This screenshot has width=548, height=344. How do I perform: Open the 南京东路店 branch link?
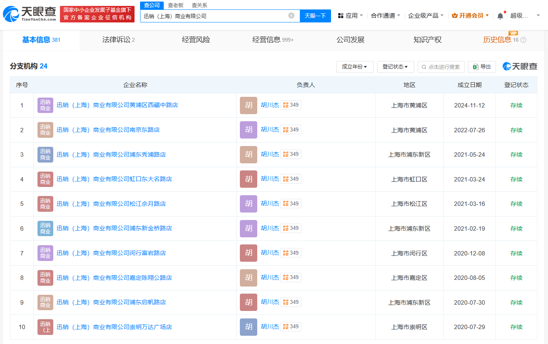pyautogui.click(x=108, y=130)
